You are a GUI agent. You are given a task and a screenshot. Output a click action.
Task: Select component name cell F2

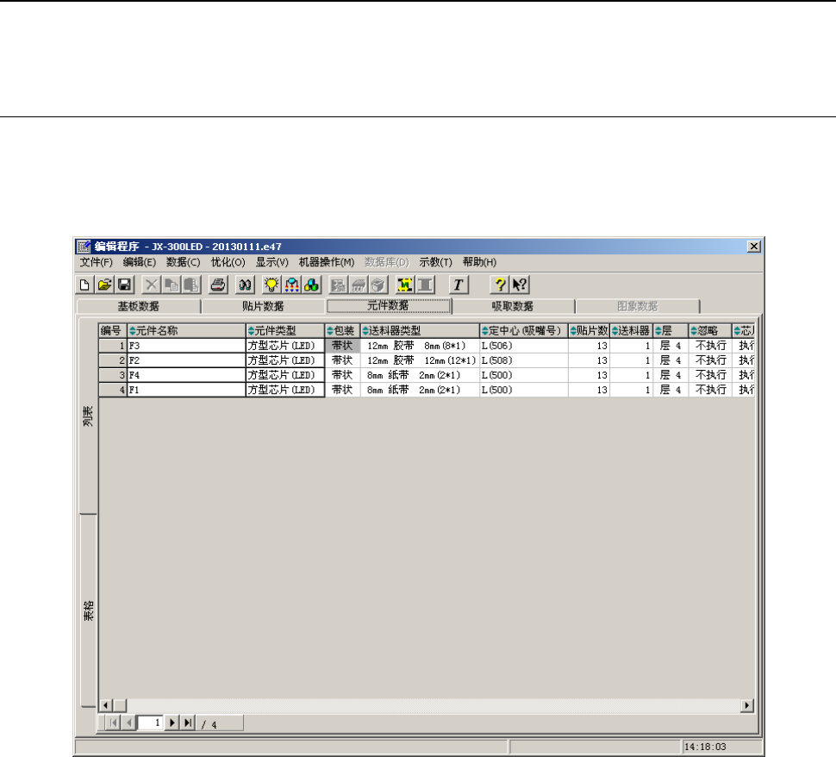coord(186,360)
